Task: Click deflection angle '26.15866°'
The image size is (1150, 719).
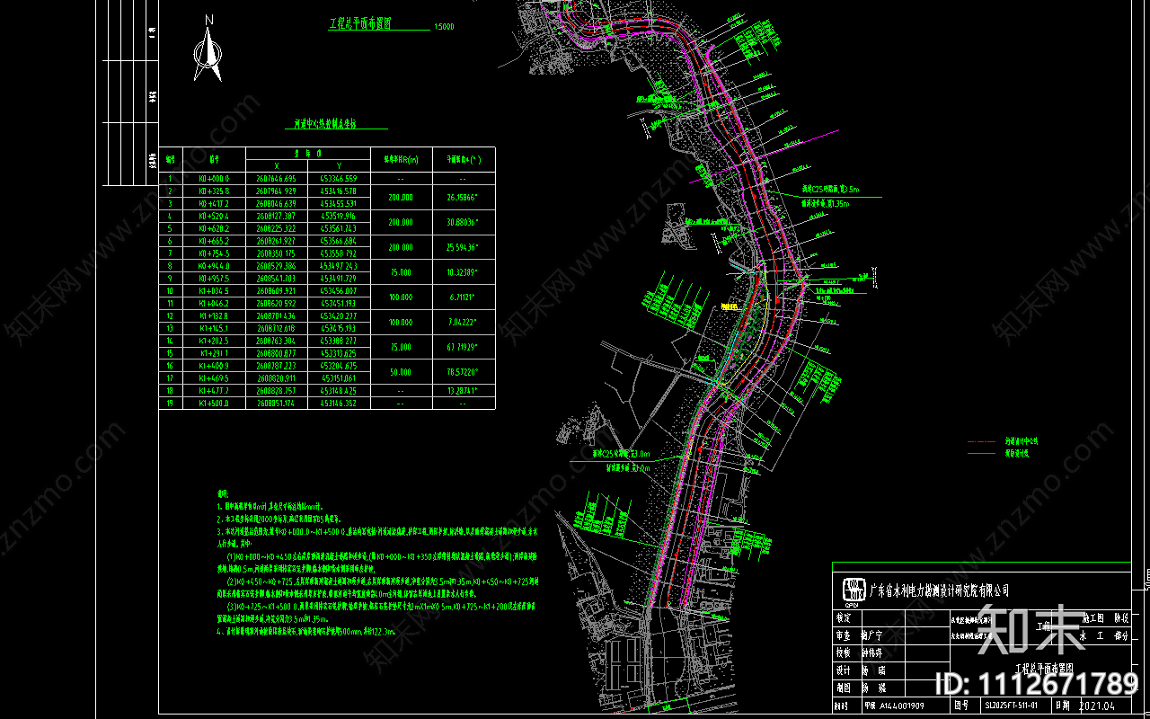Action: coord(463,197)
